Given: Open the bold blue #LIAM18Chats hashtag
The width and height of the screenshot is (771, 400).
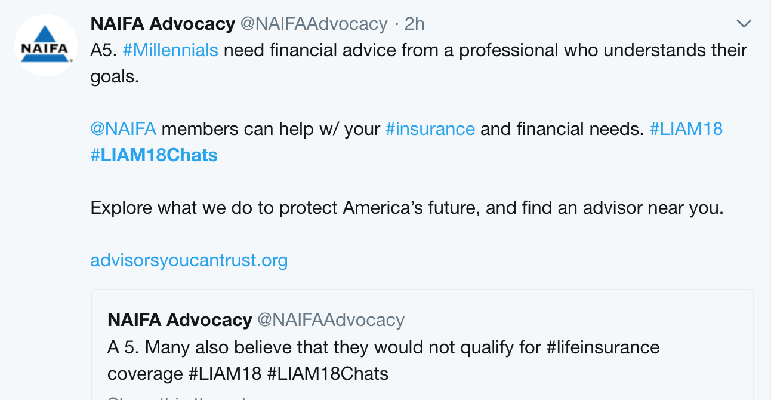Looking at the screenshot, I should [x=154, y=155].
